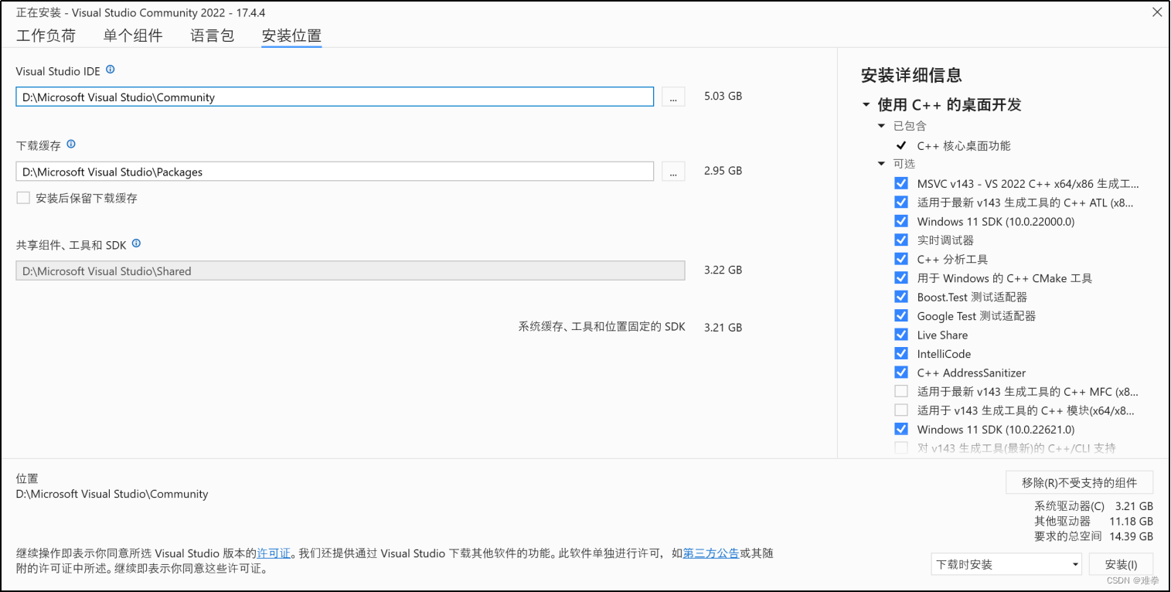Select the 安装位置 tab
1171x592 pixels.
click(x=291, y=35)
